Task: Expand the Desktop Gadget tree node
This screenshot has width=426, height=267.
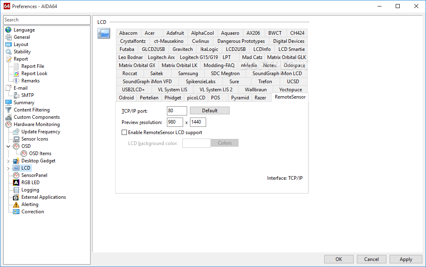Action: 8,161
